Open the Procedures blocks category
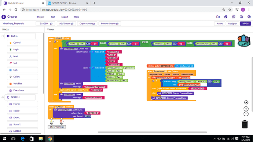Viewport: 253px width, 142px height. point(22,90)
